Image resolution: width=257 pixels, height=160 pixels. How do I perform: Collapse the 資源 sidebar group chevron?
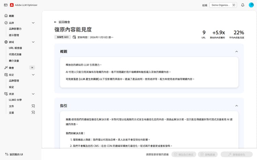tap(33, 94)
